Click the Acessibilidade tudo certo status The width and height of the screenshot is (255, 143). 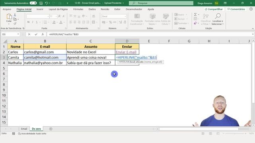click(x=32, y=133)
